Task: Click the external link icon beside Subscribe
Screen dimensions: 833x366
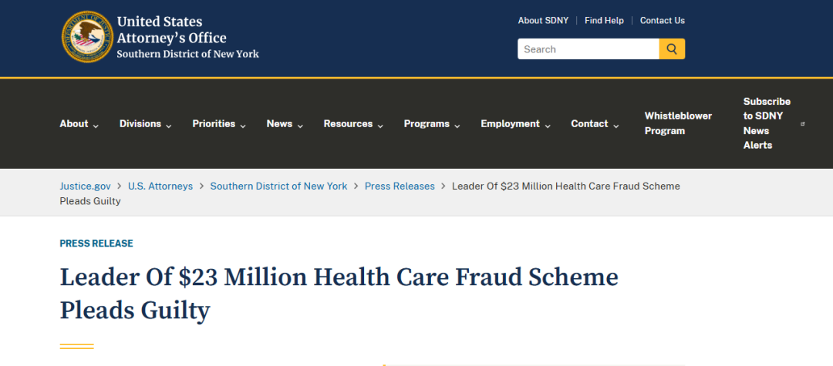Action: coord(802,123)
